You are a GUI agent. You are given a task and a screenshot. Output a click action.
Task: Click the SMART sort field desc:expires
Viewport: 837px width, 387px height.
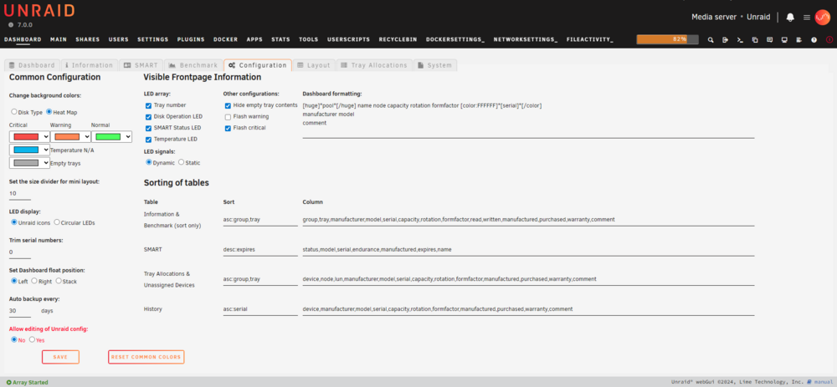tap(260, 249)
